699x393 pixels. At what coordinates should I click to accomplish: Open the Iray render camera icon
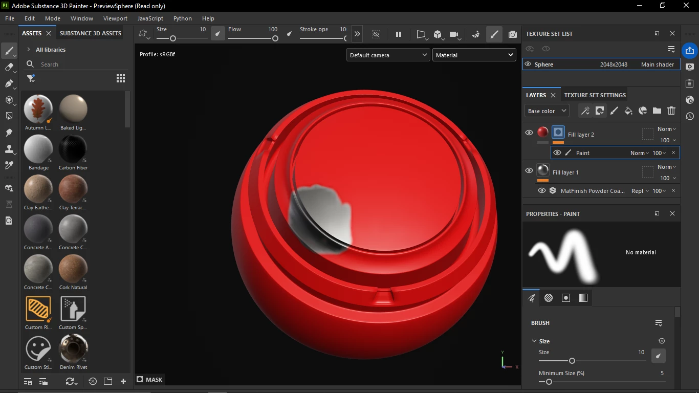click(x=512, y=34)
